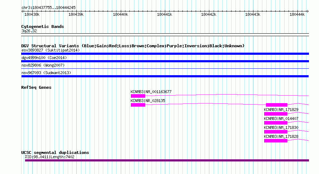Click the UCSC segmental duplications track title

pos(55,153)
